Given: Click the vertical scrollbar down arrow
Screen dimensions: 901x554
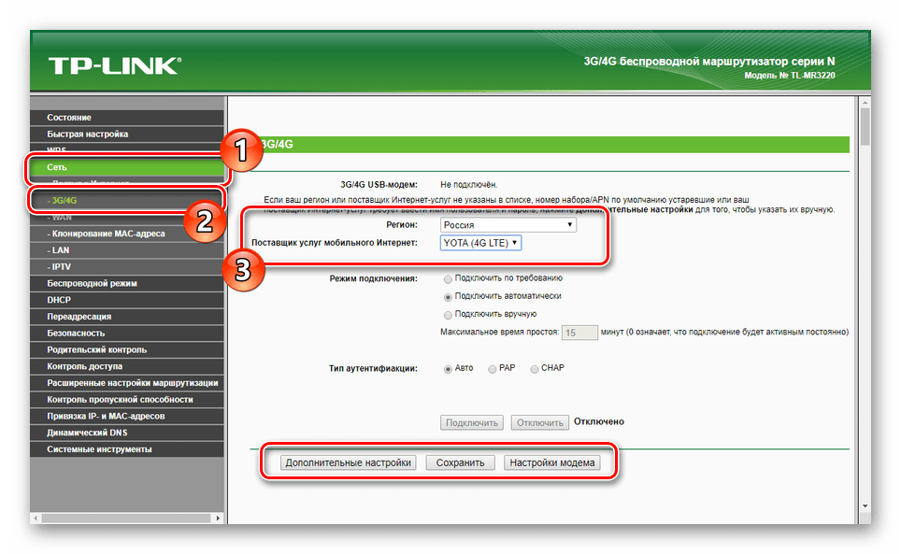Looking at the screenshot, I should tap(865, 506).
